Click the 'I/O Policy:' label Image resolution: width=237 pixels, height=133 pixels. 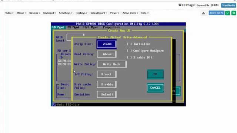(83, 74)
